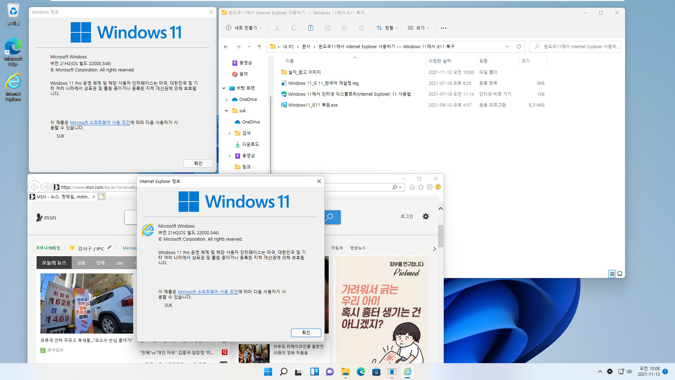The image size is (675, 380).
Task: Click 확인 in Windows 정보 dialog
Action: point(198,163)
